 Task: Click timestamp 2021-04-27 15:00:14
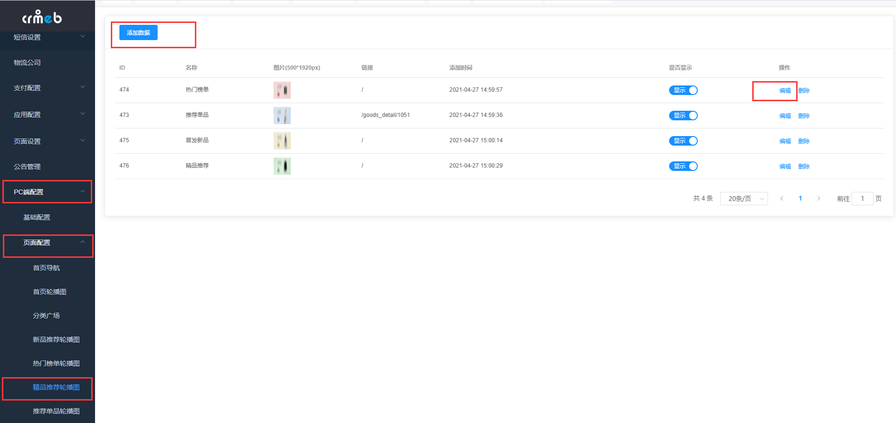click(476, 140)
